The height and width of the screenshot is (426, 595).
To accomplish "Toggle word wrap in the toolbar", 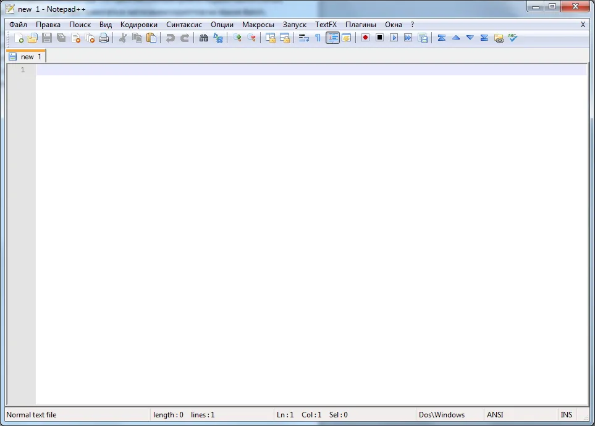I will [x=303, y=38].
